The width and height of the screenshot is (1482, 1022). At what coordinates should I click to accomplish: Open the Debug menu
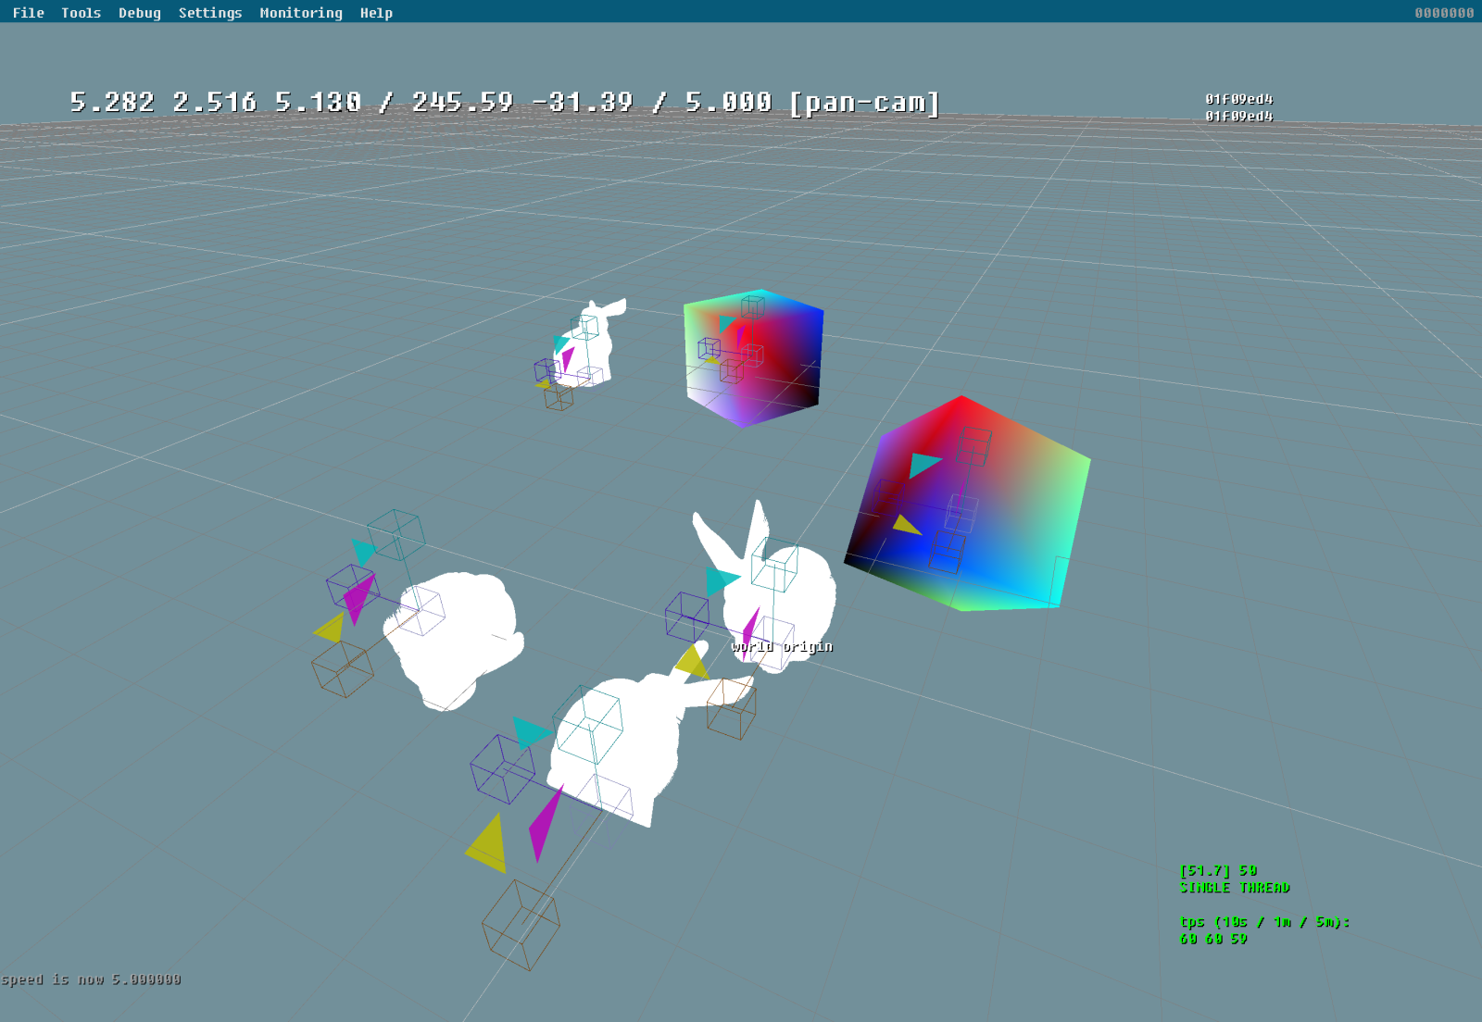pyautogui.click(x=139, y=13)
